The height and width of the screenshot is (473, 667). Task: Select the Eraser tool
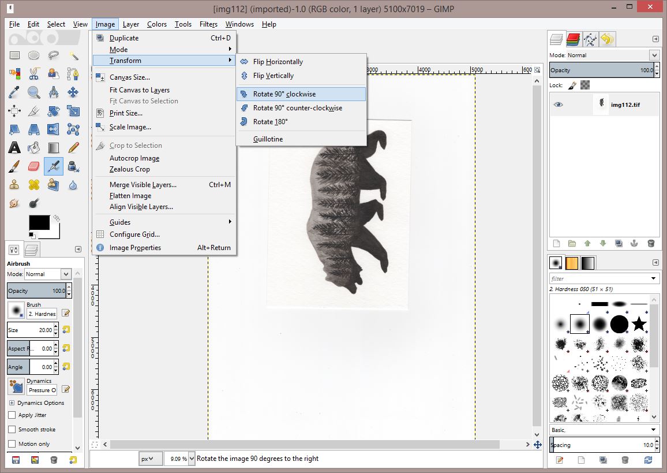[33, 166]
